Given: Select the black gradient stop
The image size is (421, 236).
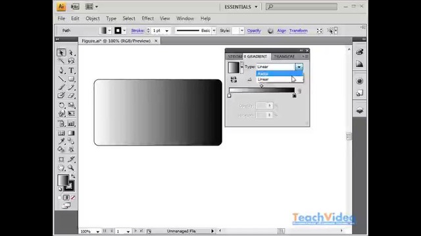Looking at the screenshot, I should (x=294, y=96).
